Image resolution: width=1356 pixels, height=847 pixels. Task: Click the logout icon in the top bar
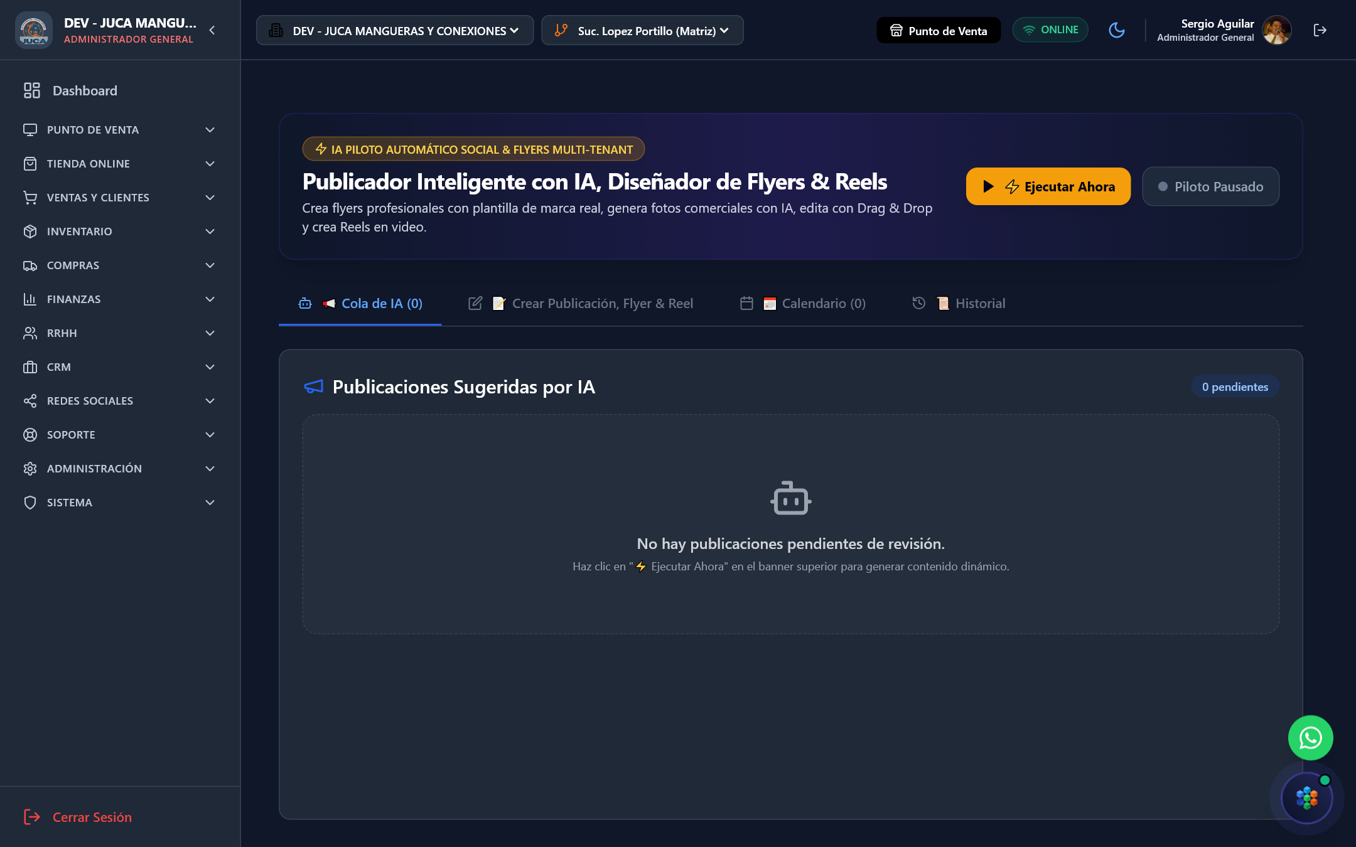pos(1320,30)
